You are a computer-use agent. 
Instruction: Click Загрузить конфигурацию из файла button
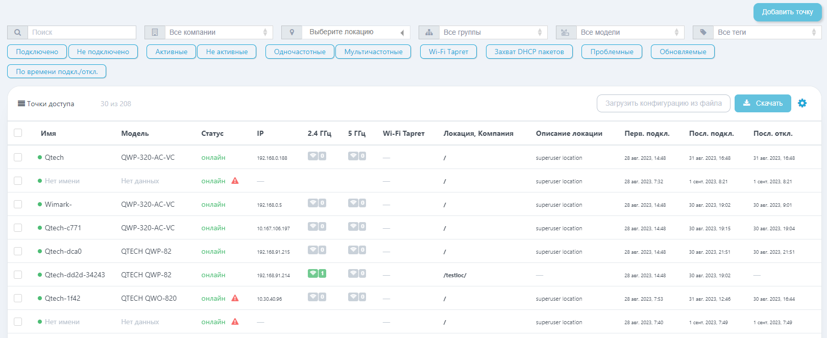[663, 103]
